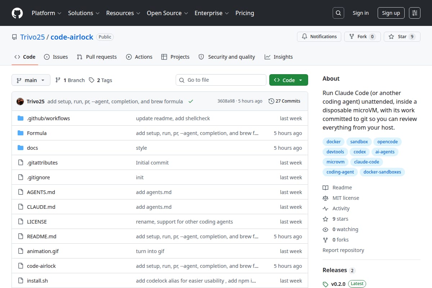Open the search magnifier button

(x=338, y=13)
